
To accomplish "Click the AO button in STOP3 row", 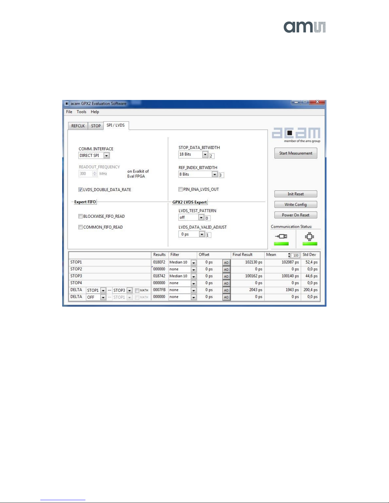I will click(226, 276).
